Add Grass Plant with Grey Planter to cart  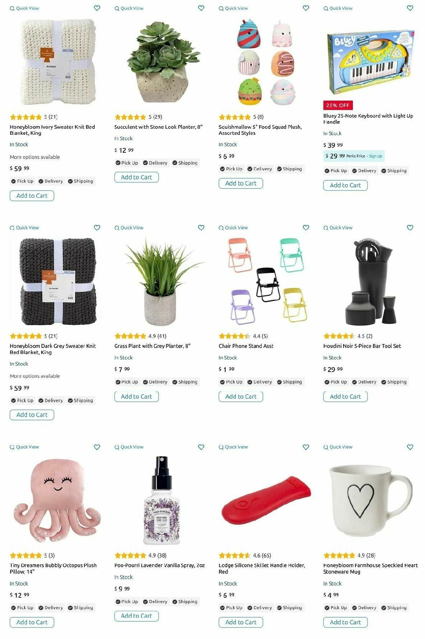point(136,396)
